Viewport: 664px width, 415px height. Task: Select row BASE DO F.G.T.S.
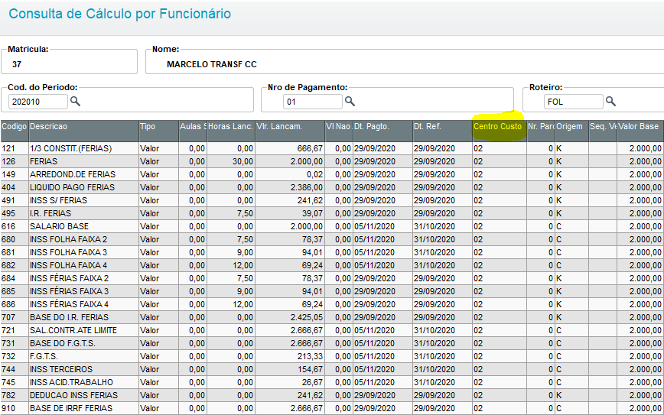point(332,343)
